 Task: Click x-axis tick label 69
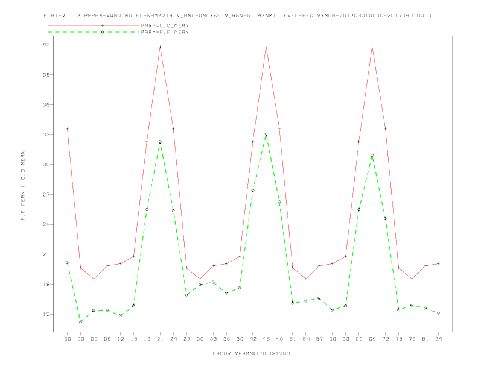372,339
